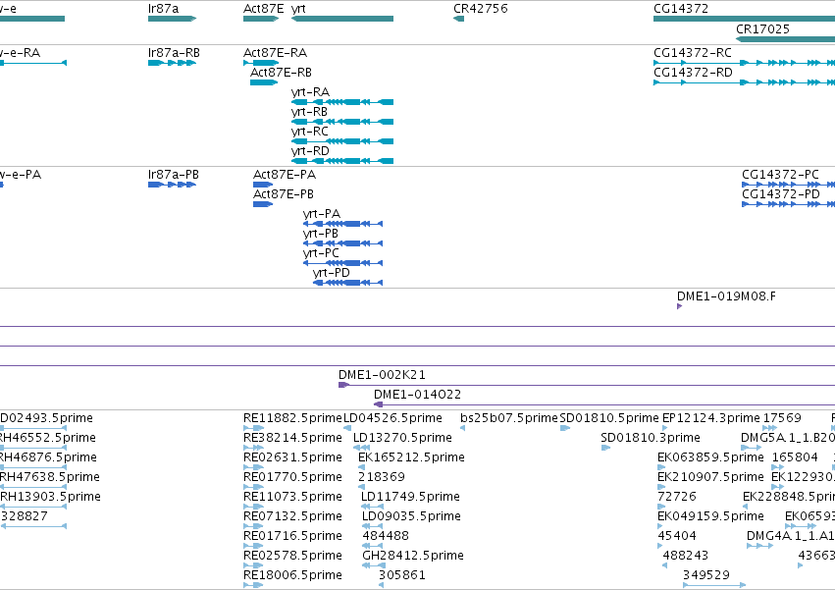Select protein Act87E-PB

pyautogui.click(x=263, y=204)
